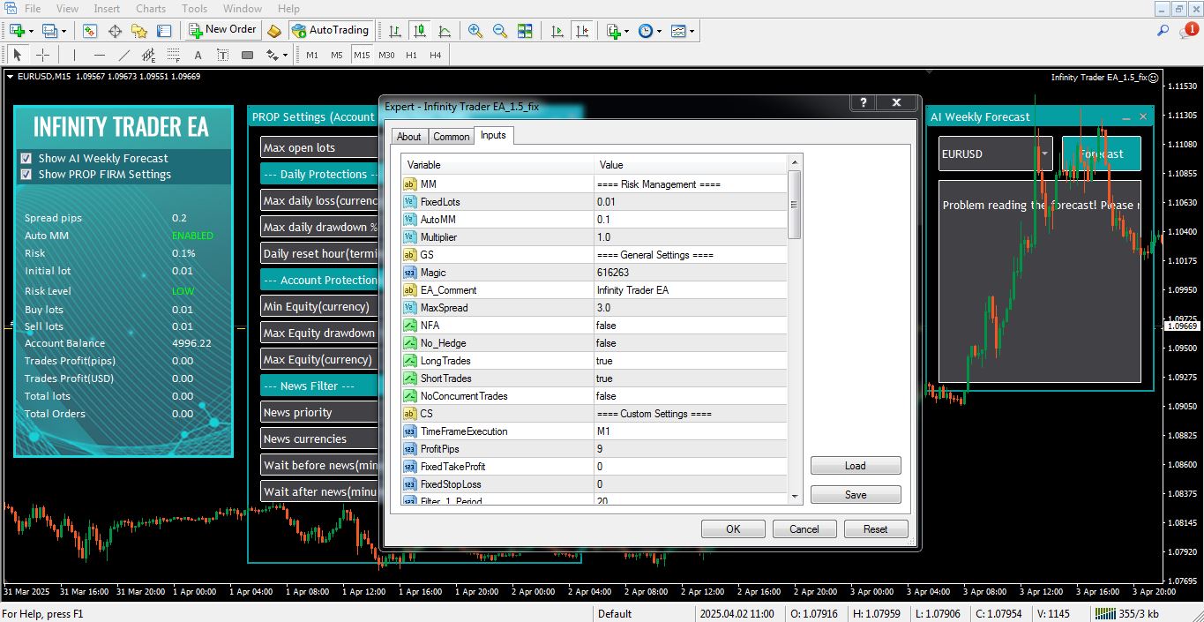Open the EURUSD symbol dropdown in forecast panel
The height and width of the screenshot is (622, 1204).
click(x=1045, y=152)
